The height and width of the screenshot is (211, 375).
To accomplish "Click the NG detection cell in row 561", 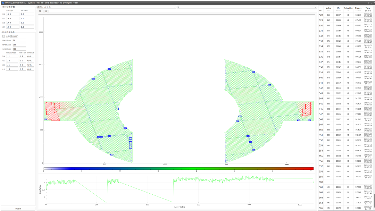I will pos(348,187).
